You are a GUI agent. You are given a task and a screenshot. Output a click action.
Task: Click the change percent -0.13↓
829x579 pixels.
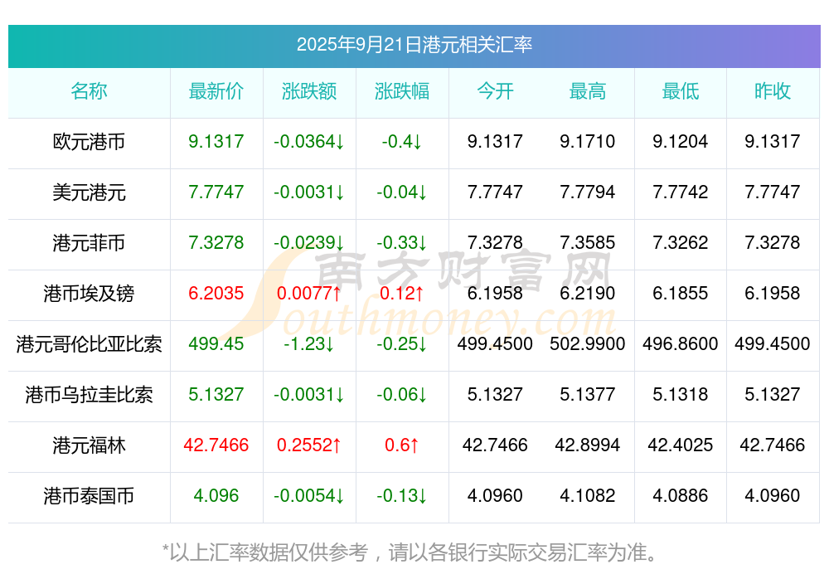[402, 495]
